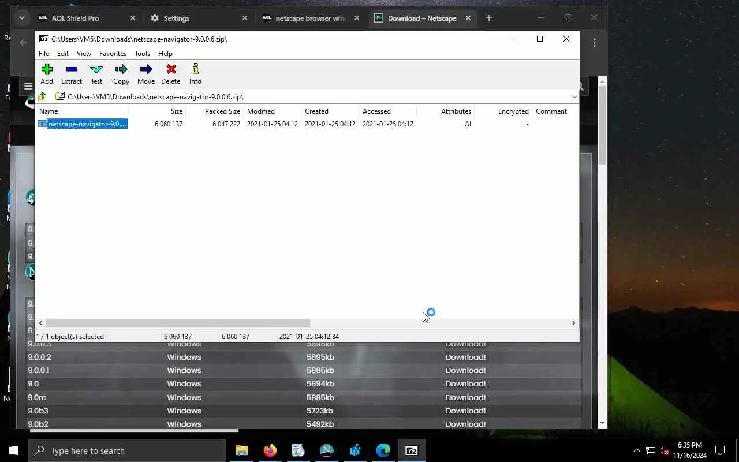This screenshot has height=462, width=739.
Task: Switch to the Settings browser tab
Action: pos(197,18)
